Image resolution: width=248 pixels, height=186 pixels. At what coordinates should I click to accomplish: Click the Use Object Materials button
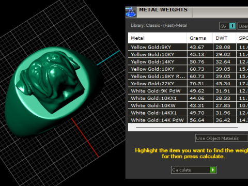222,138
